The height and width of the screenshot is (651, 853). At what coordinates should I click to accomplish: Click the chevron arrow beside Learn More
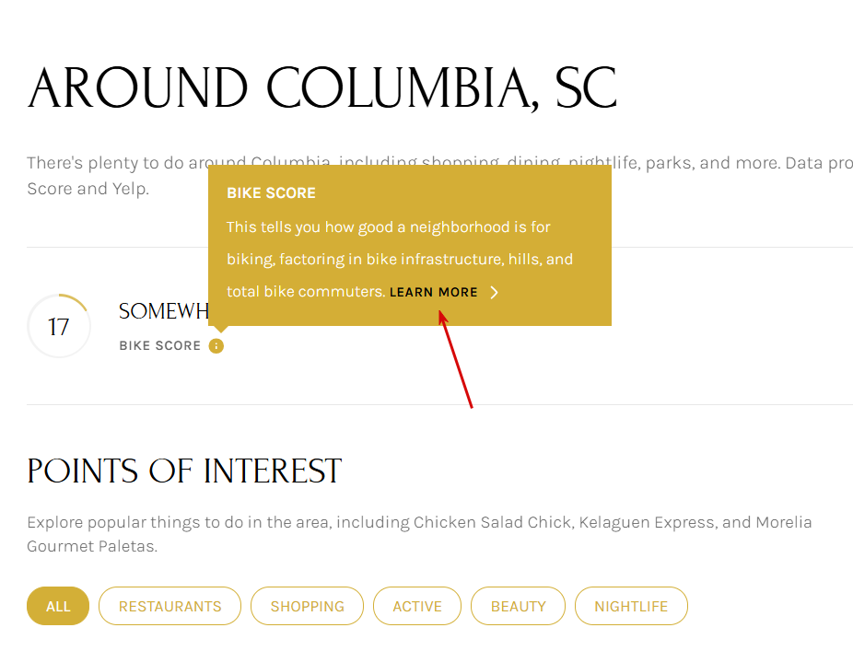(x=495, y=293)
